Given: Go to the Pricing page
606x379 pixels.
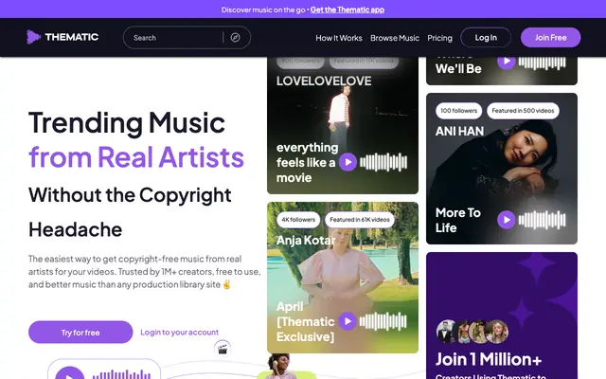Looking at the screenshot, I should coord(439,38).
